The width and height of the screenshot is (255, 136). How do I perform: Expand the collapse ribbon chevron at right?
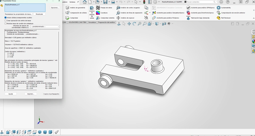pos(253,18)
